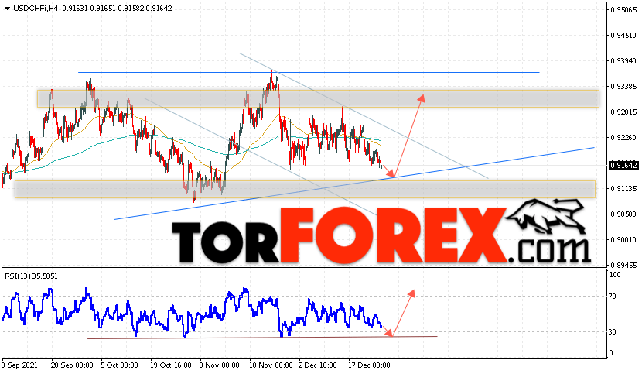642x374 pixels.
Task: Click the RSI(13) 35.5851 indicator label
Action: pos(31,276)
